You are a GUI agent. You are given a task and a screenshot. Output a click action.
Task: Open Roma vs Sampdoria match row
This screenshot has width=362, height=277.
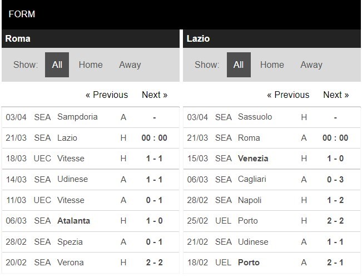point(77,117)
